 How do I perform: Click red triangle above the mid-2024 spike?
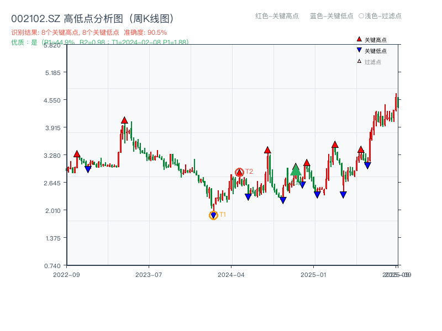click(x=267, y=150)
